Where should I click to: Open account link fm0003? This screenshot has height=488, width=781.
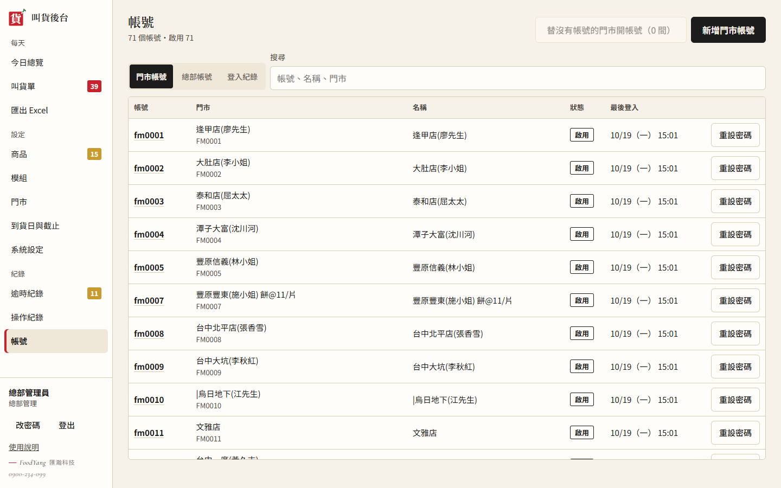[149, 201]
